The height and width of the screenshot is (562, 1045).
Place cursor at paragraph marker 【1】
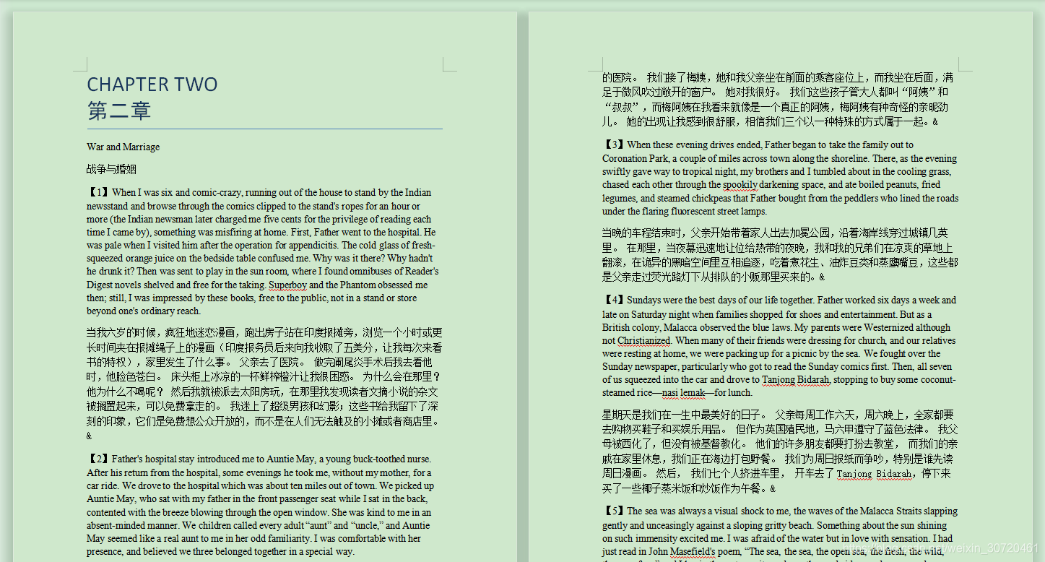tap(99, 192)
